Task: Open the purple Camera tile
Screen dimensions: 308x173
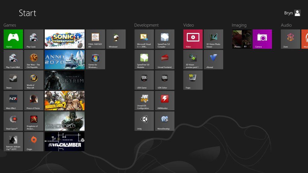Action: click(x=262, y=39)
